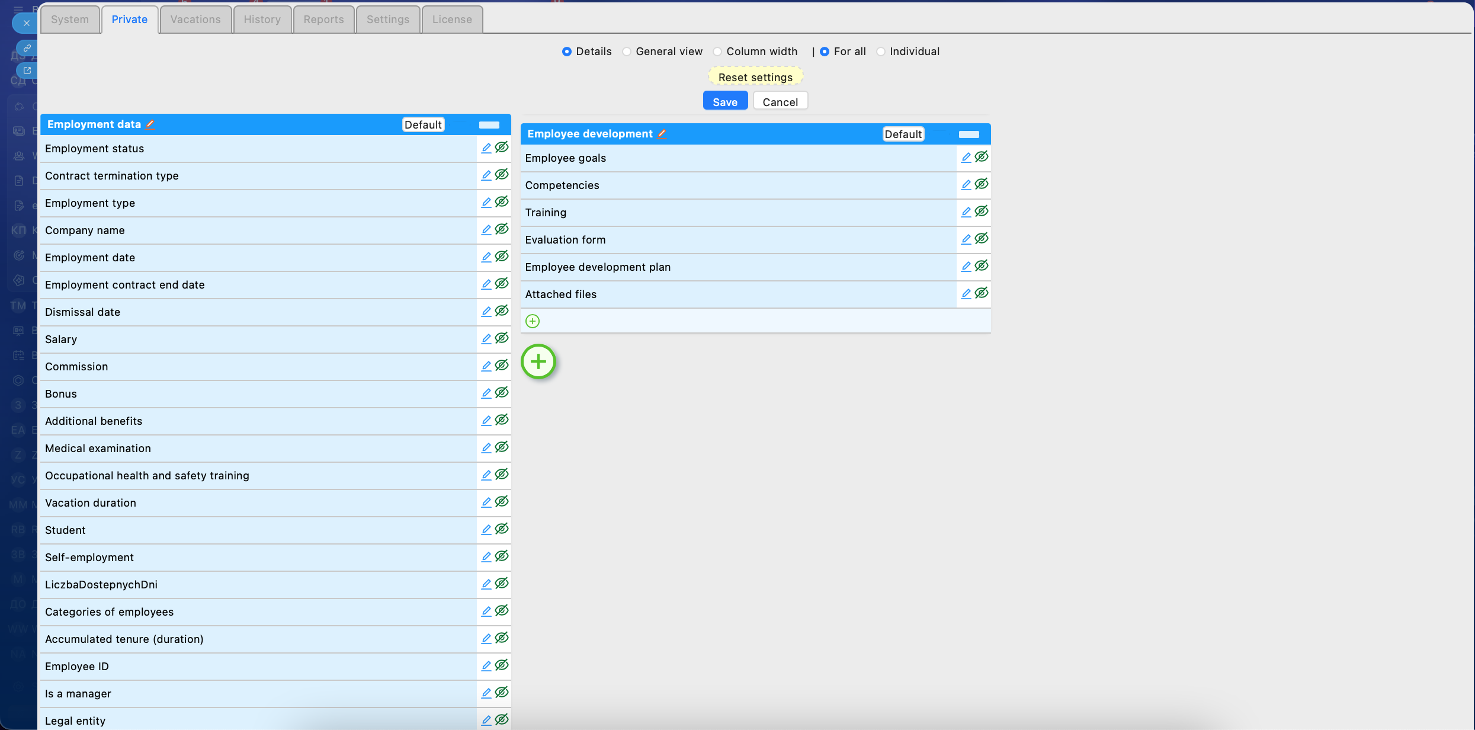Edit the Evaluation form field
Image resolution: width=1475 pixels, height=730 pixels.
coord(966,239)
